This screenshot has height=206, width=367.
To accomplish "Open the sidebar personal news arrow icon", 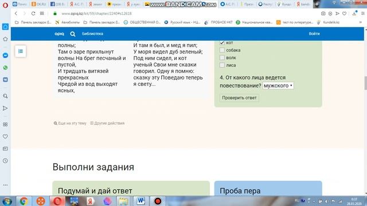I will [x=5, y=108].
